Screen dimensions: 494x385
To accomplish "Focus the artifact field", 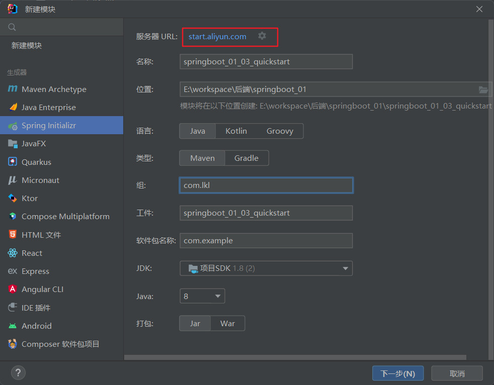I will [x=266, y=213].
